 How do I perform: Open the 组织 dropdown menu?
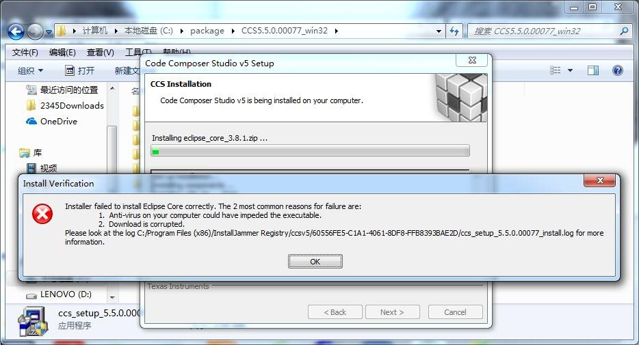[30, 71]
